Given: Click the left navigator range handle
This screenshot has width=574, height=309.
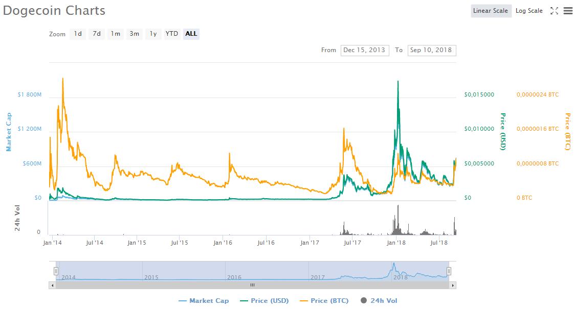Looking at the screenshot, I should point(56,271).
